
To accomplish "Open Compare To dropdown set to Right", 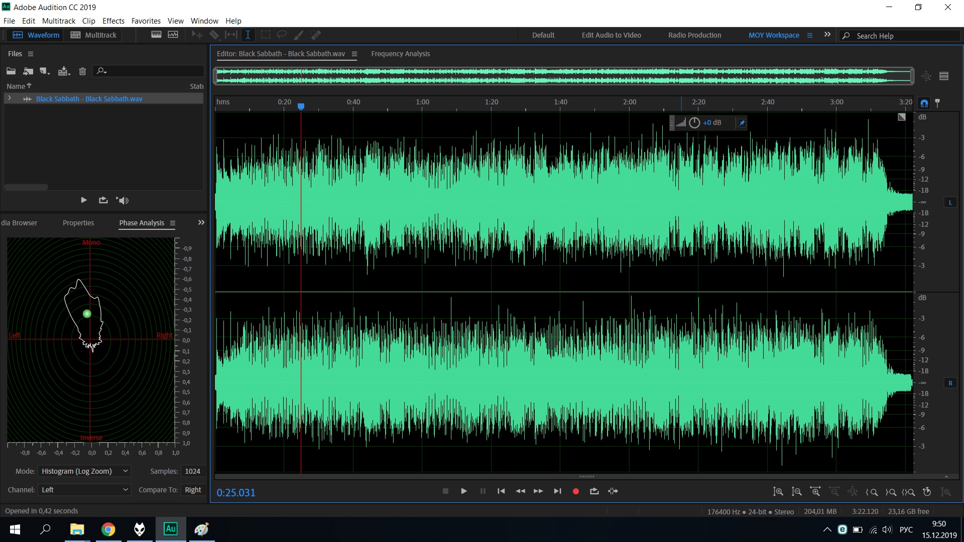I will pos(193,490).
